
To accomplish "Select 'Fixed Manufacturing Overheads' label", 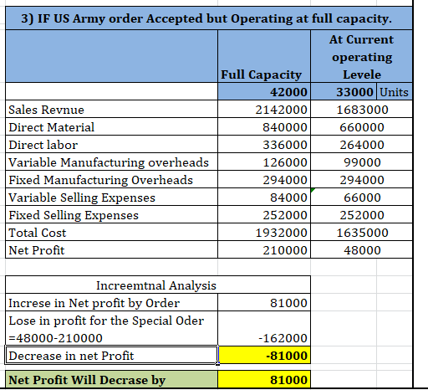I will click(111, 179).
